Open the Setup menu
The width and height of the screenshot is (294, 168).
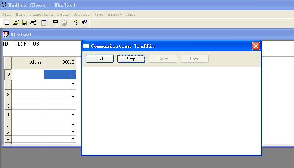[63, 15]
